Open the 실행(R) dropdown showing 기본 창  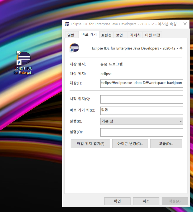click(x=142, y=121)
